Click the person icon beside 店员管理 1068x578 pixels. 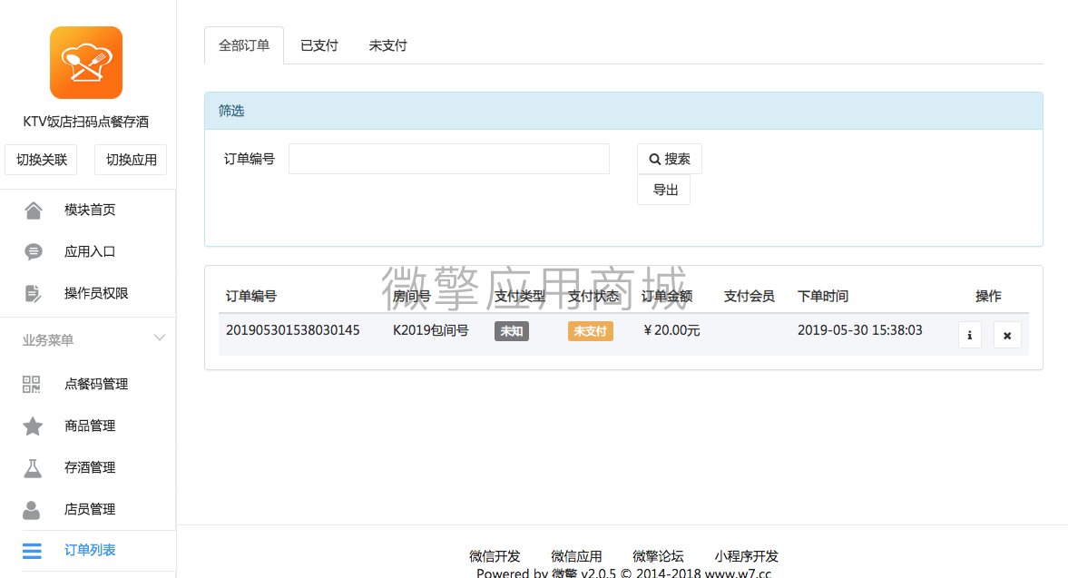(32, 510)
